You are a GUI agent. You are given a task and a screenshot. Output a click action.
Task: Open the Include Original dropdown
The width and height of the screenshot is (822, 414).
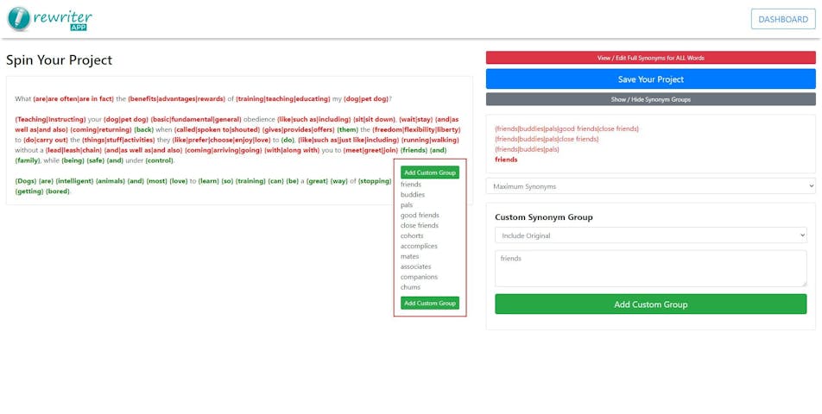point(650,235)
